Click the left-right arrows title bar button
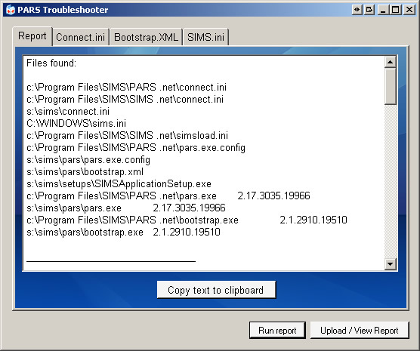The width and height of the screenshot is (420, 351). (x=357, y=10)
